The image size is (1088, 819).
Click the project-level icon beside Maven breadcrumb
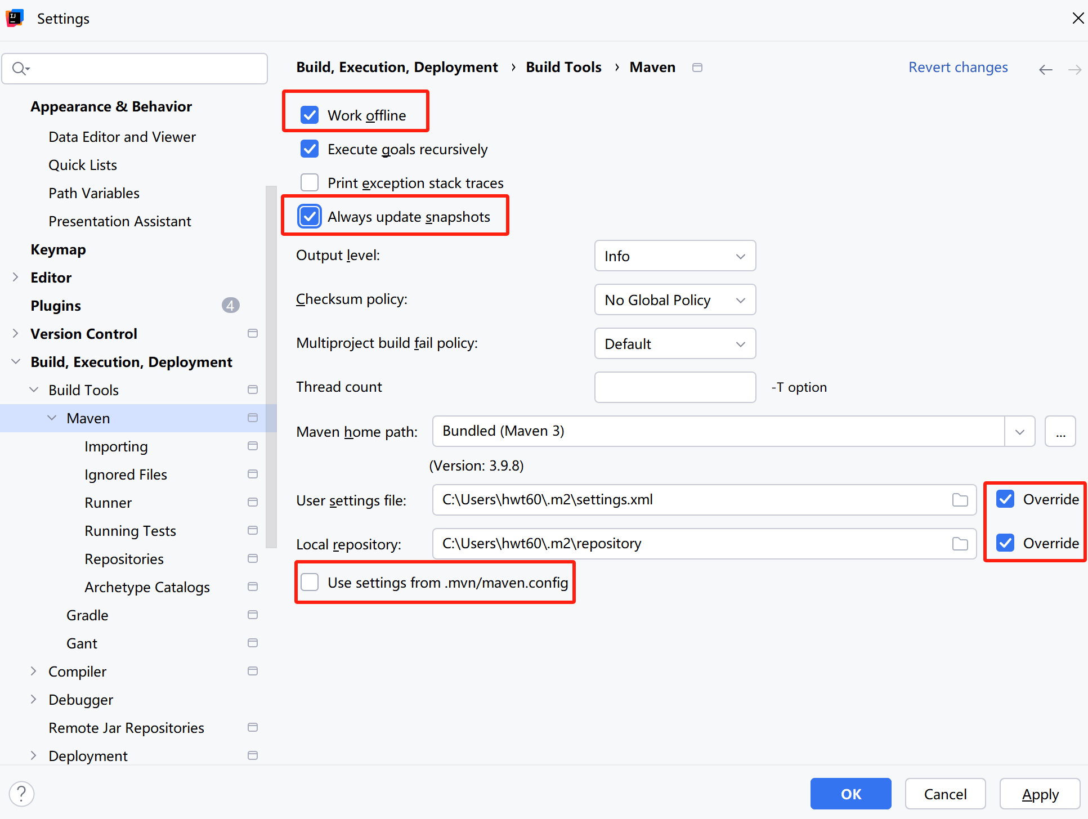coord(697,68)
